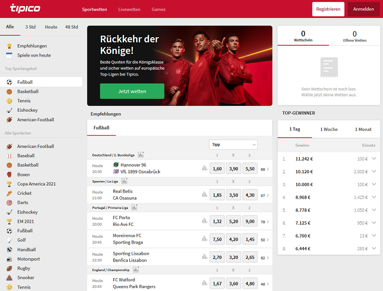Click the EM 2021 trophy icon
This screenshot has height=291, width=383.
point(9,222)
